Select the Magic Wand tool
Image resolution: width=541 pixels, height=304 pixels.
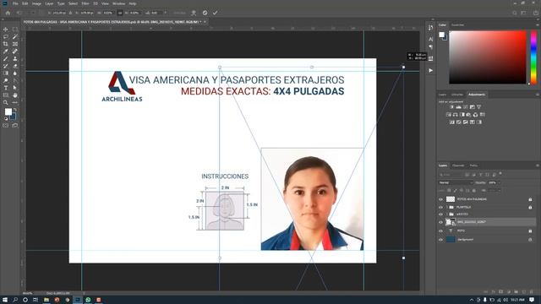(15, 37)
